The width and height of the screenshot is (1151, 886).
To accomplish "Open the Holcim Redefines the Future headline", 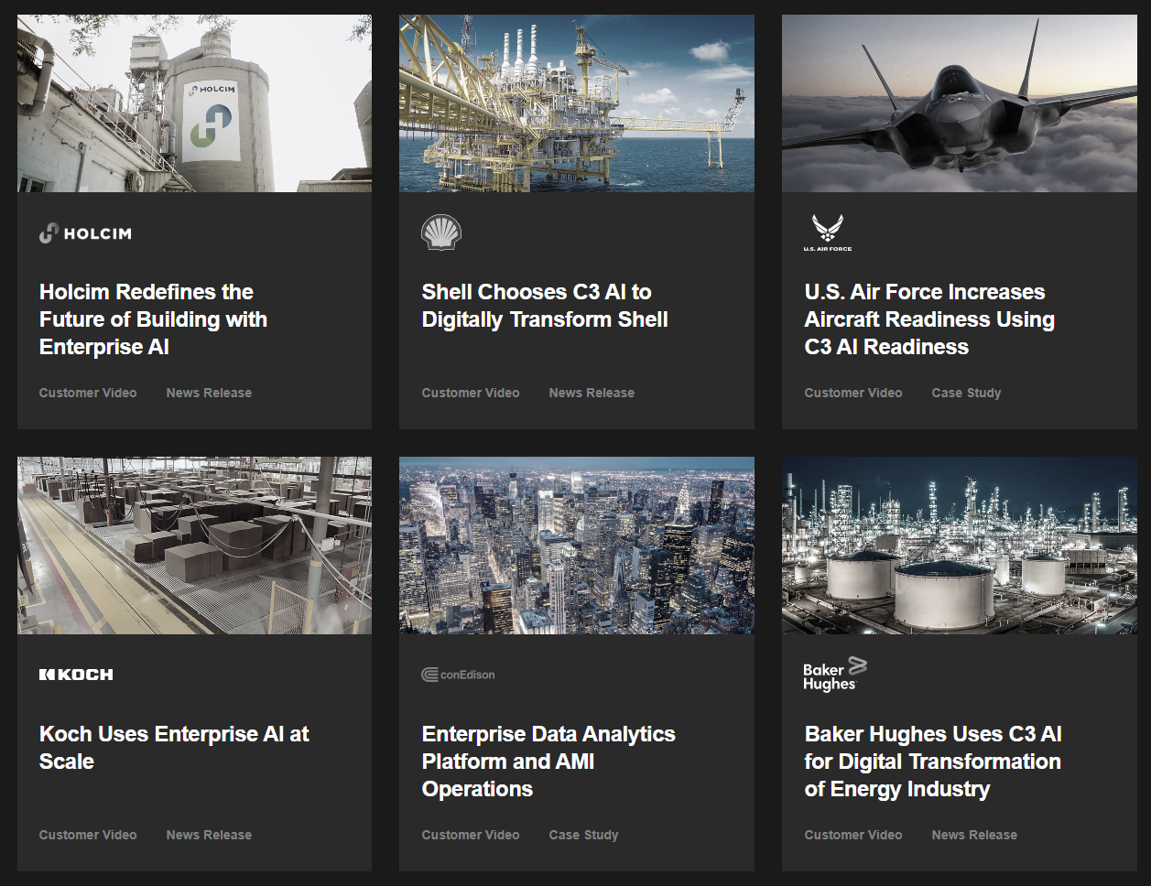I will pos(153,319).
